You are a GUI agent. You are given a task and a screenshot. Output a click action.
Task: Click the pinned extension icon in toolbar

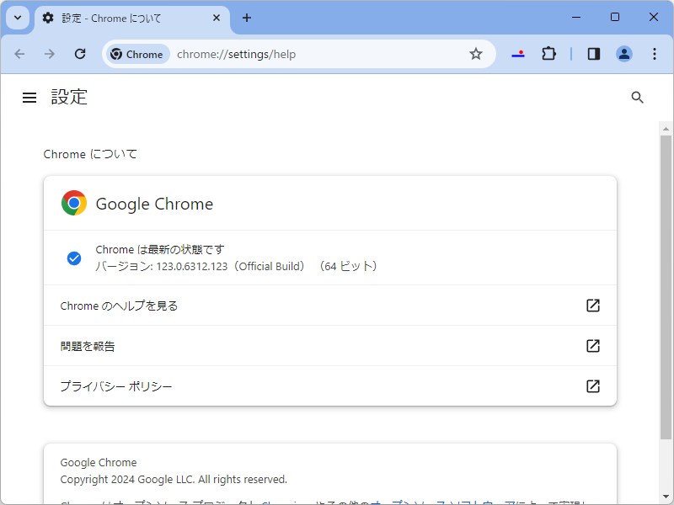click(x=517, y=53)
